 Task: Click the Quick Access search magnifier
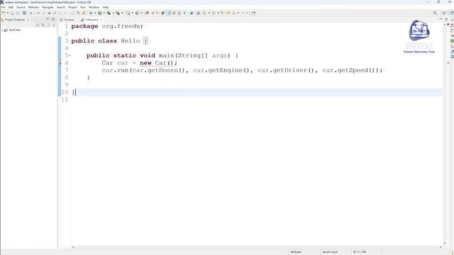[x=435, y=13]
